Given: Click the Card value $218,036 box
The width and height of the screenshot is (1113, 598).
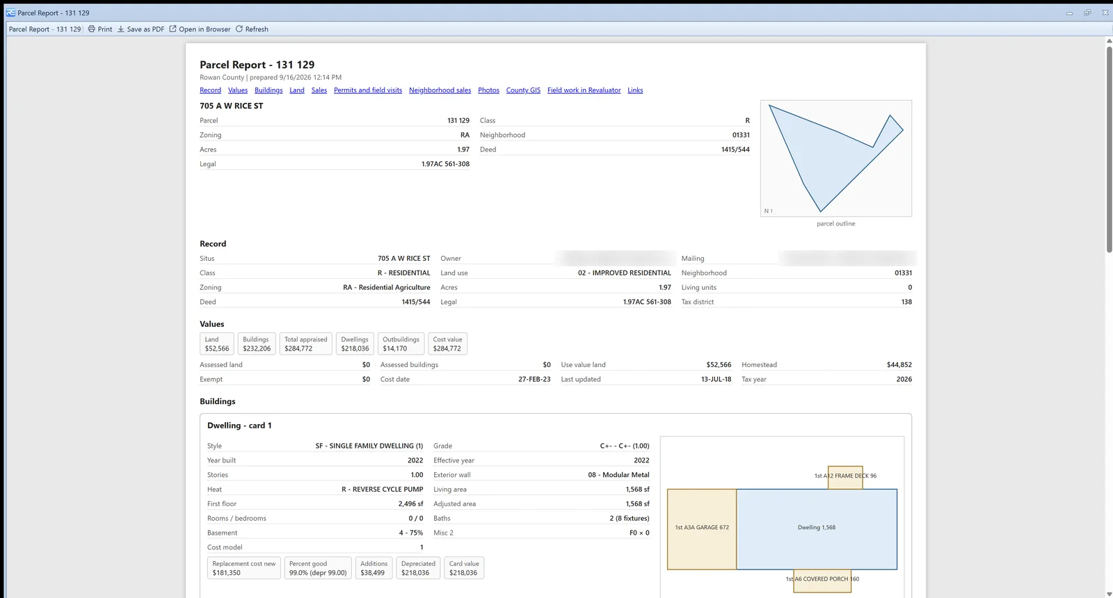Looking at the screenshot, I should [x=464, y=568].
